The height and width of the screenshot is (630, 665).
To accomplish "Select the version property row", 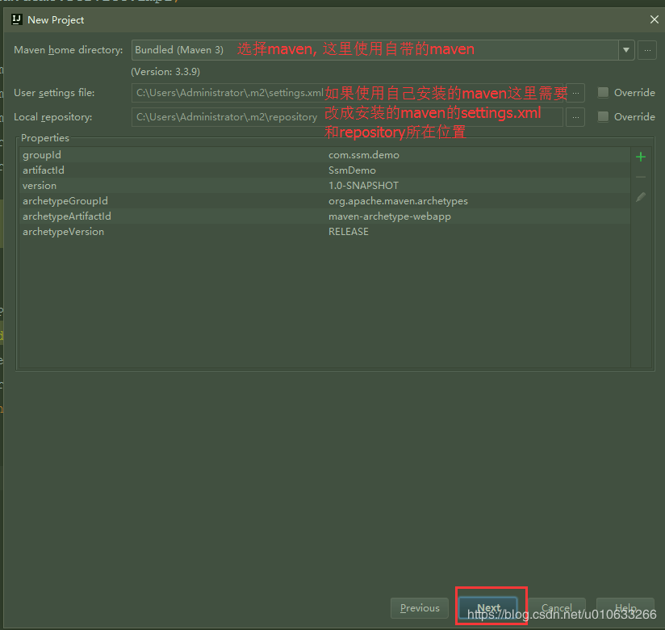I will [x=242, y=185].
